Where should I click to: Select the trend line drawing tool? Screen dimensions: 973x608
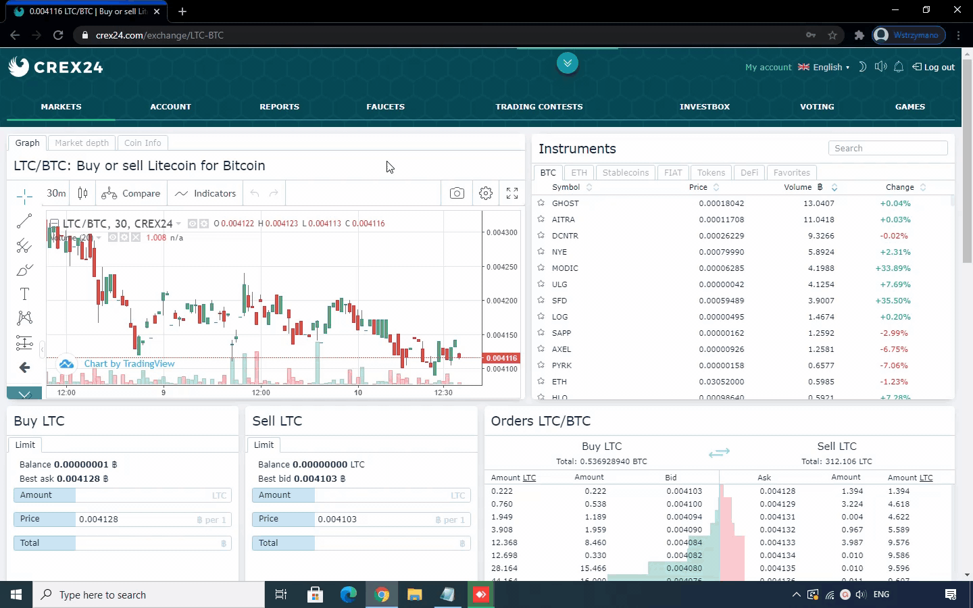pos(24,221)
